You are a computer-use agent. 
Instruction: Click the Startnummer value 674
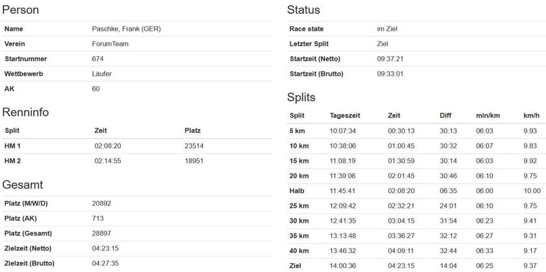[x=98, y=59]
